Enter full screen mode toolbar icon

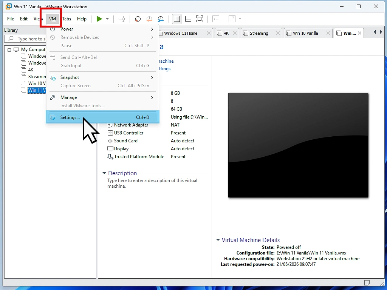200,19
